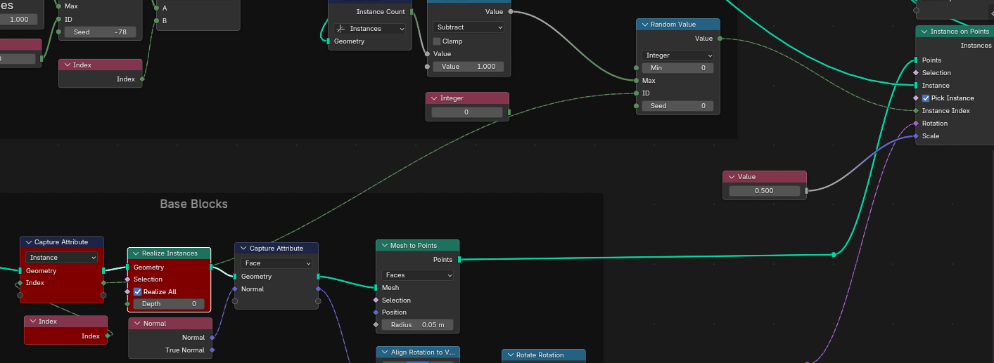This screenshot has width=994, height=363.
Task: Click the Rotation input socket on Instance on Points
Action: point(916,124)
